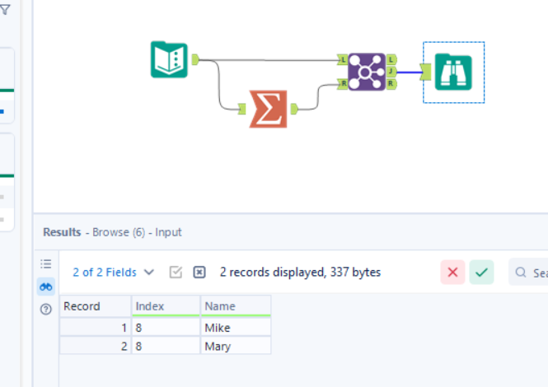Click the Join tool J output anchor
548x387 pixels.
pyautogui.click(x=391, y=72)
